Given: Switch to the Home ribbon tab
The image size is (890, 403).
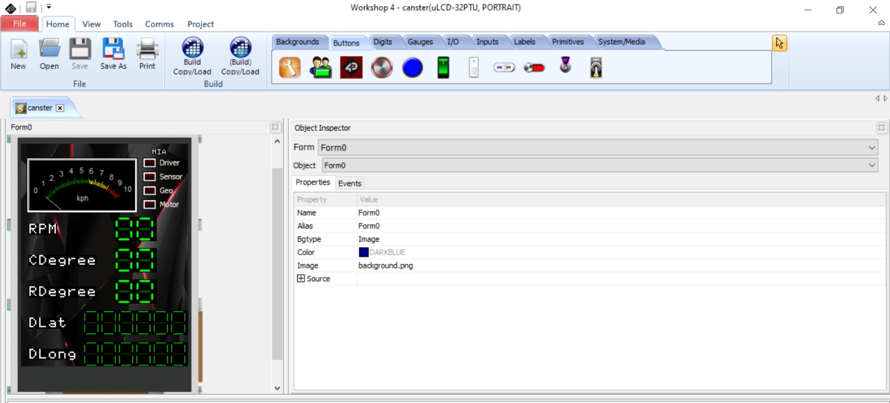Looking at the screenshot, I should (58, 24).
